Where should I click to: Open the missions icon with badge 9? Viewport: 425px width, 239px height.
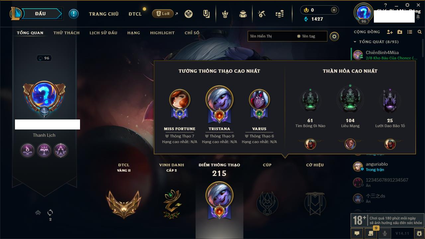371,233
